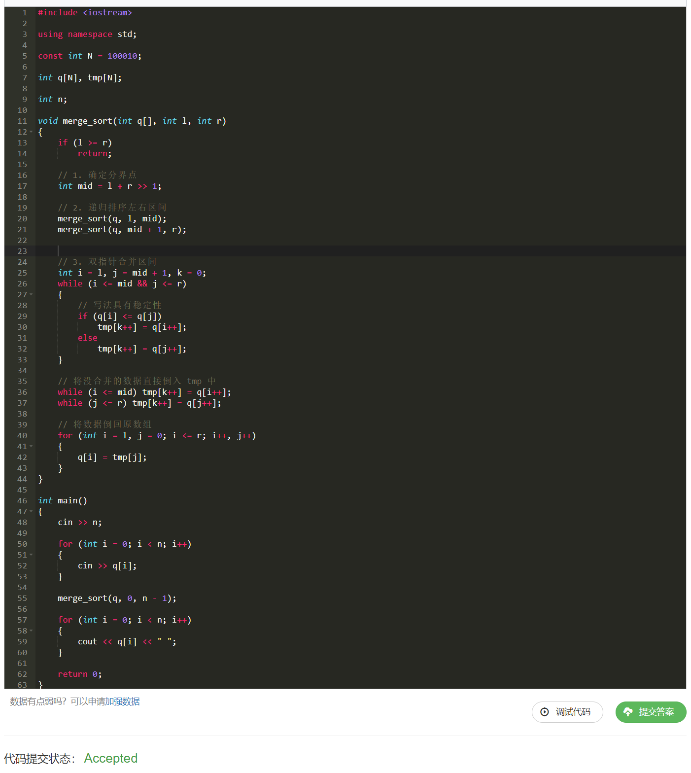Click the 调试代码 debug code button
The width and height of the screenshot is (691, 773).
point(567,712)
